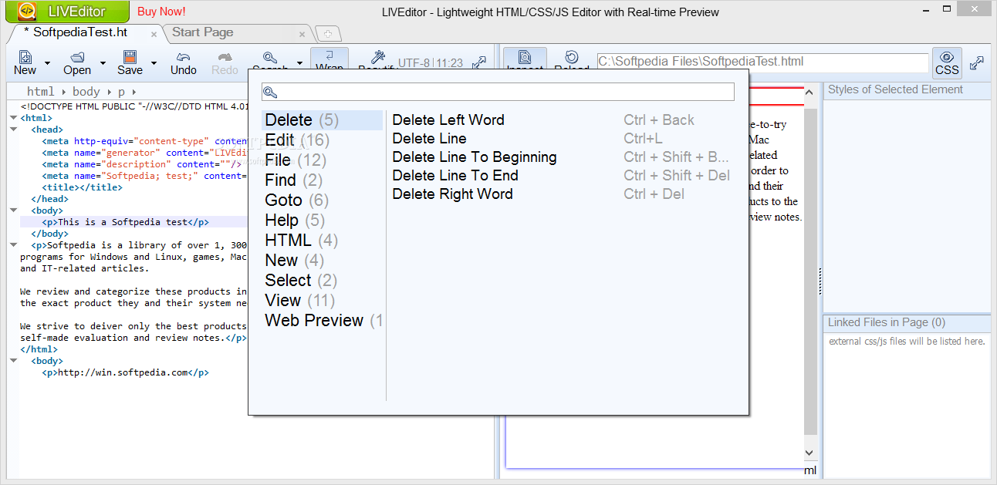Click p in the breadcrumb path

pyautogui.click(x=121, y=92)
